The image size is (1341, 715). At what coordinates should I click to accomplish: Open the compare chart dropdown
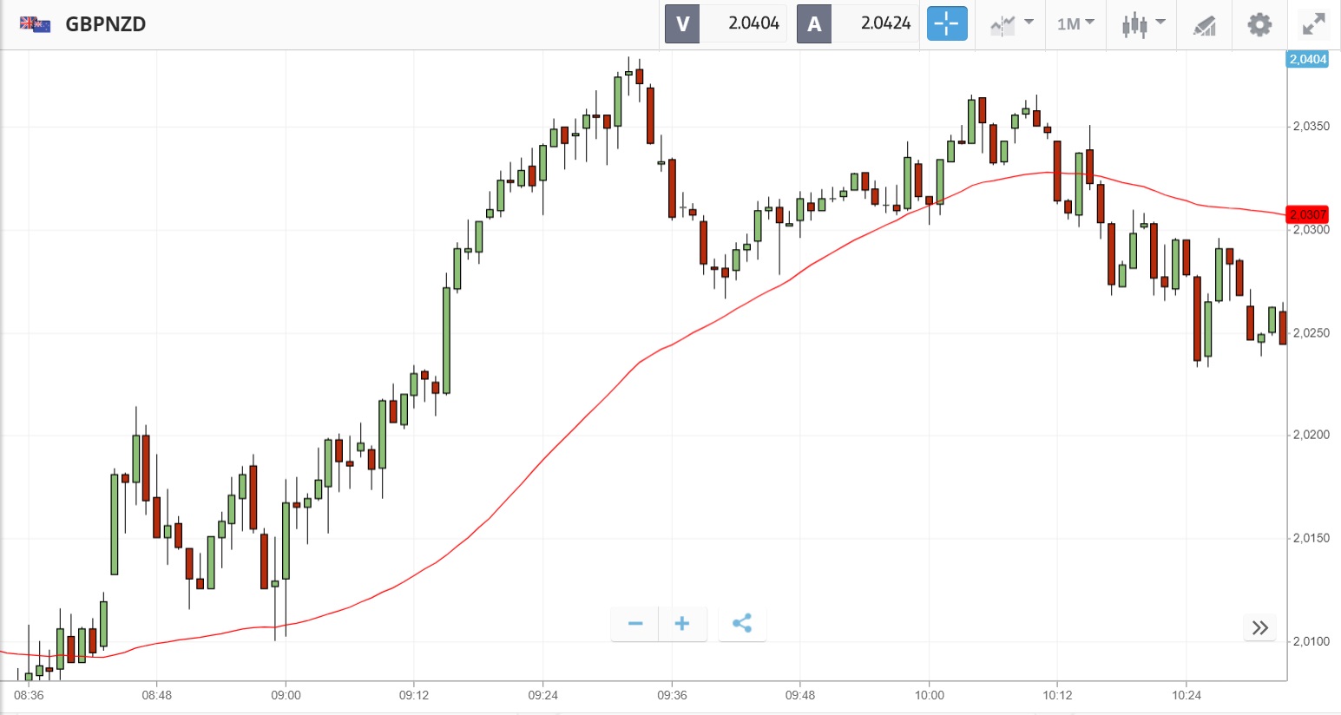point(1012,23)
